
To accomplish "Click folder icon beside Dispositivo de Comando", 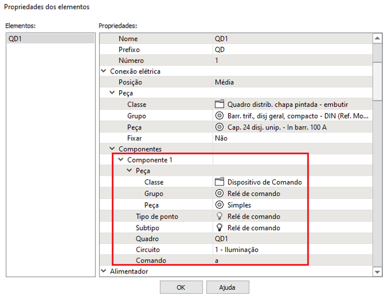I will pyautogui.click(x=219, y=182).
